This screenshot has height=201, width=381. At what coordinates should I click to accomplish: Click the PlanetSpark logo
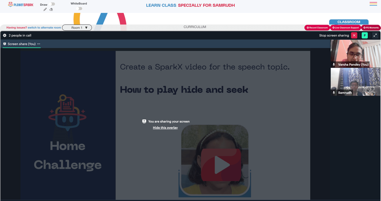click(21, 4)
